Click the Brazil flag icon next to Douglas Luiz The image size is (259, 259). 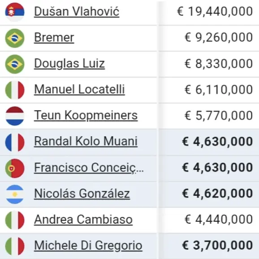pos(15,64)
